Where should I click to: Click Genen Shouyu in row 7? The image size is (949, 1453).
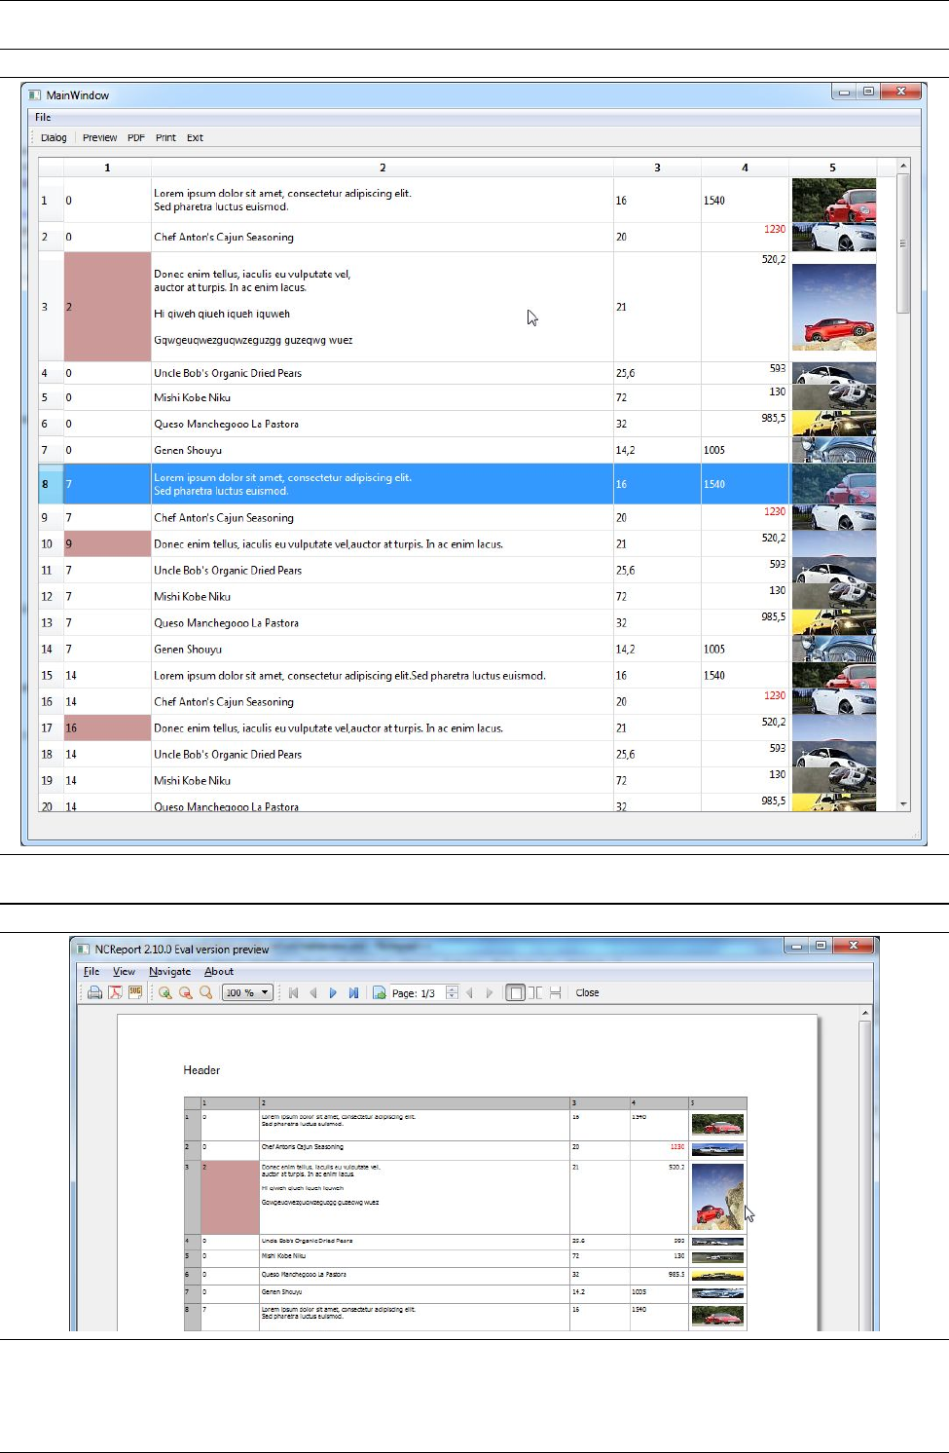pos(188,450)
